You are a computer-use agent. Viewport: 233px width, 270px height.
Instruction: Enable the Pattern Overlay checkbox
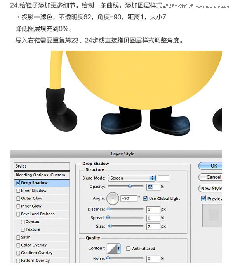tap(18, 261)
